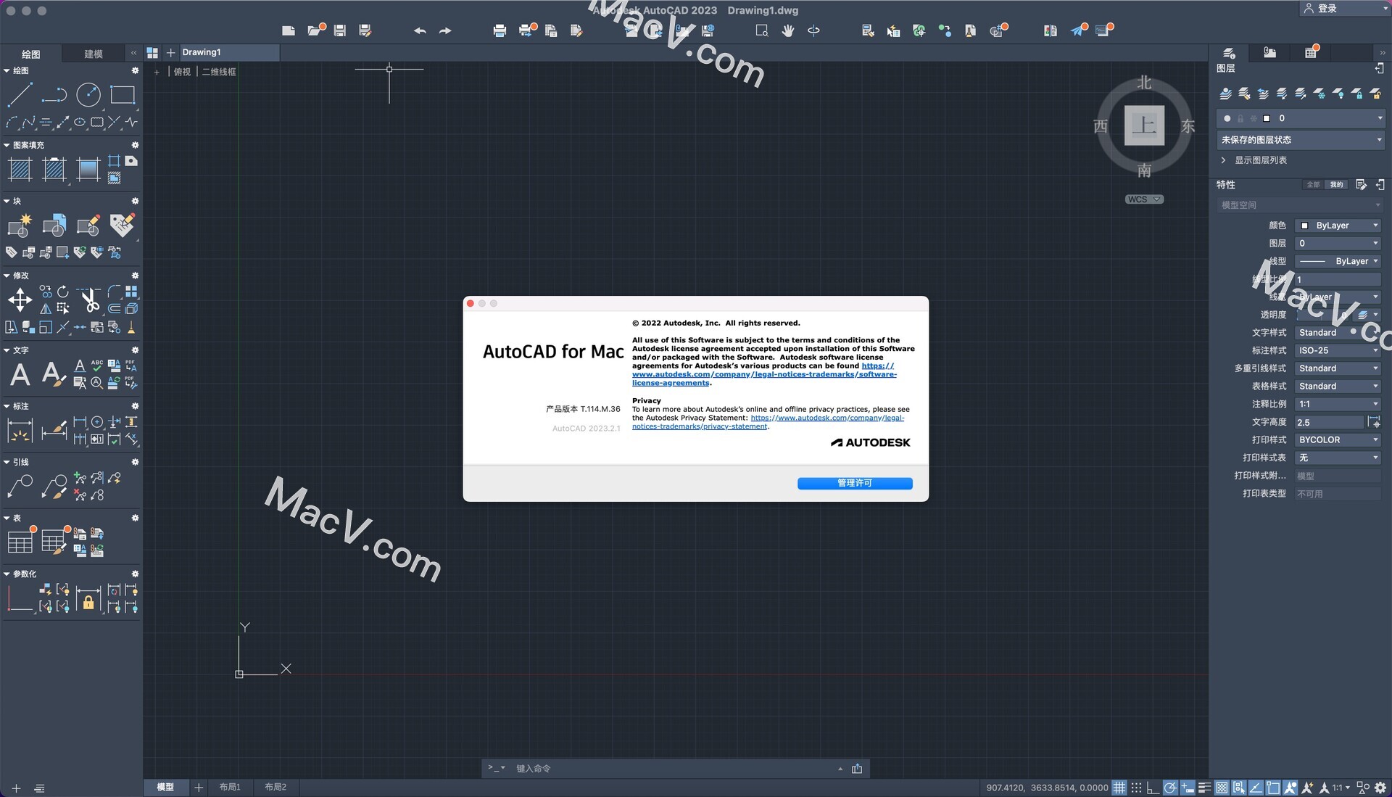
Task: Click the Zoom window icon
Action: (762, 30)
